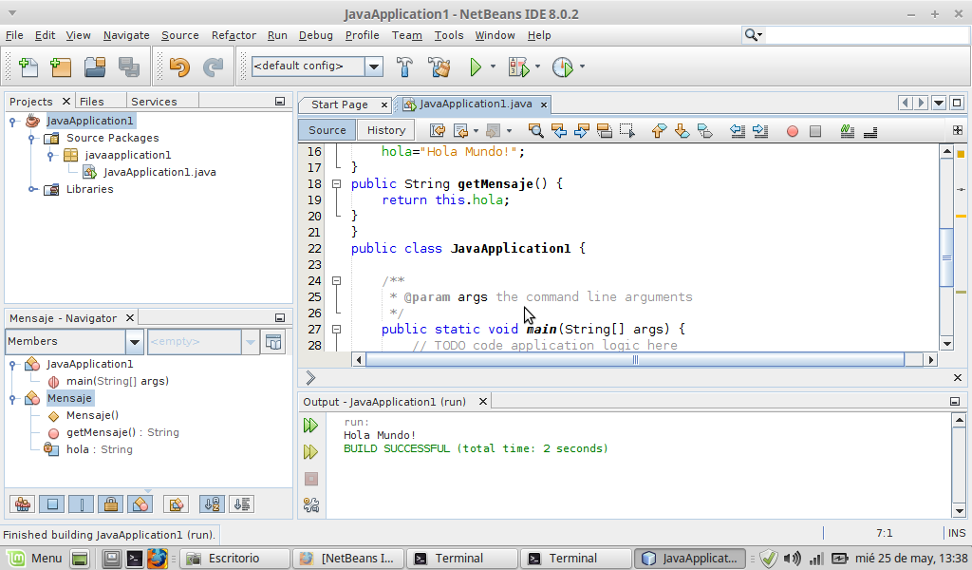This screenshot has height=570, width=972.
Task: Click Find Selection magnifier in editor toolbar
Action: point(535,130)
